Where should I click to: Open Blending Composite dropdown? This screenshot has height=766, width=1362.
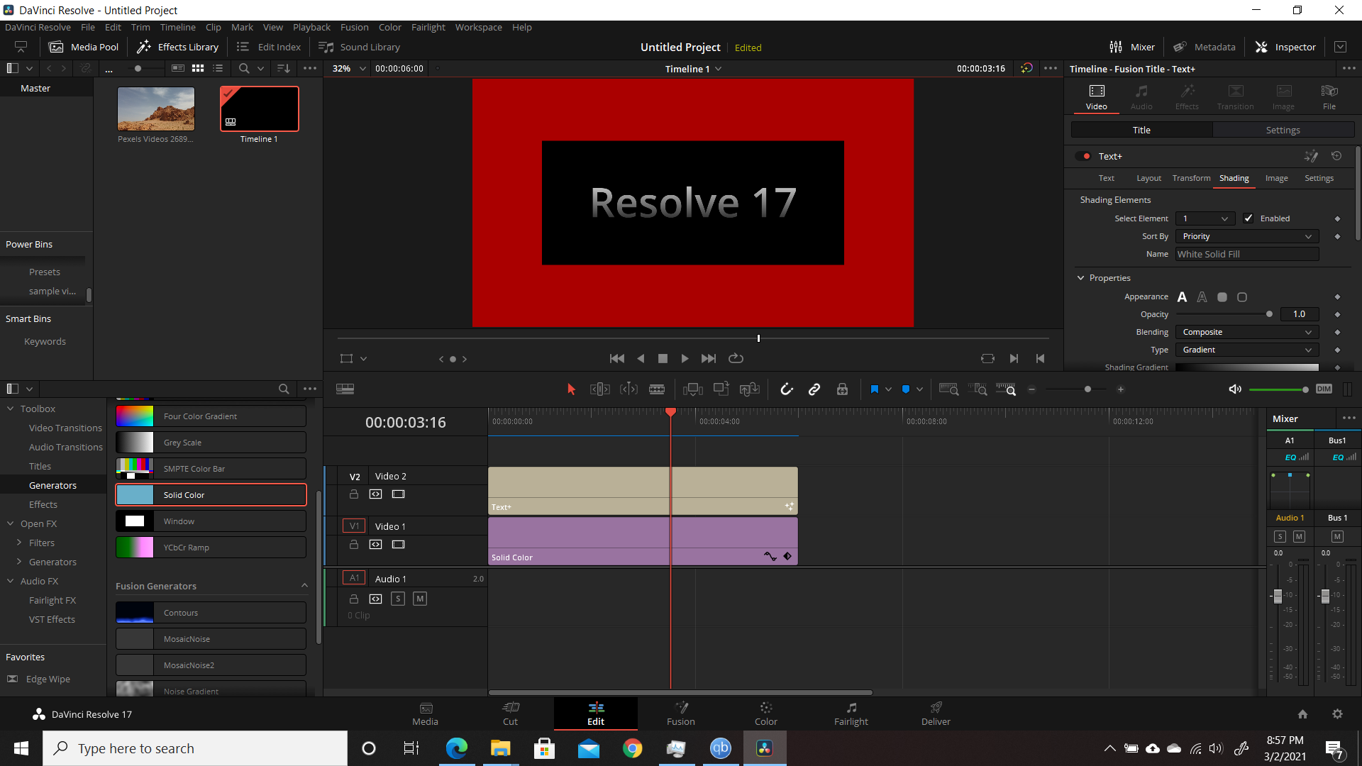pos(1247,332)
